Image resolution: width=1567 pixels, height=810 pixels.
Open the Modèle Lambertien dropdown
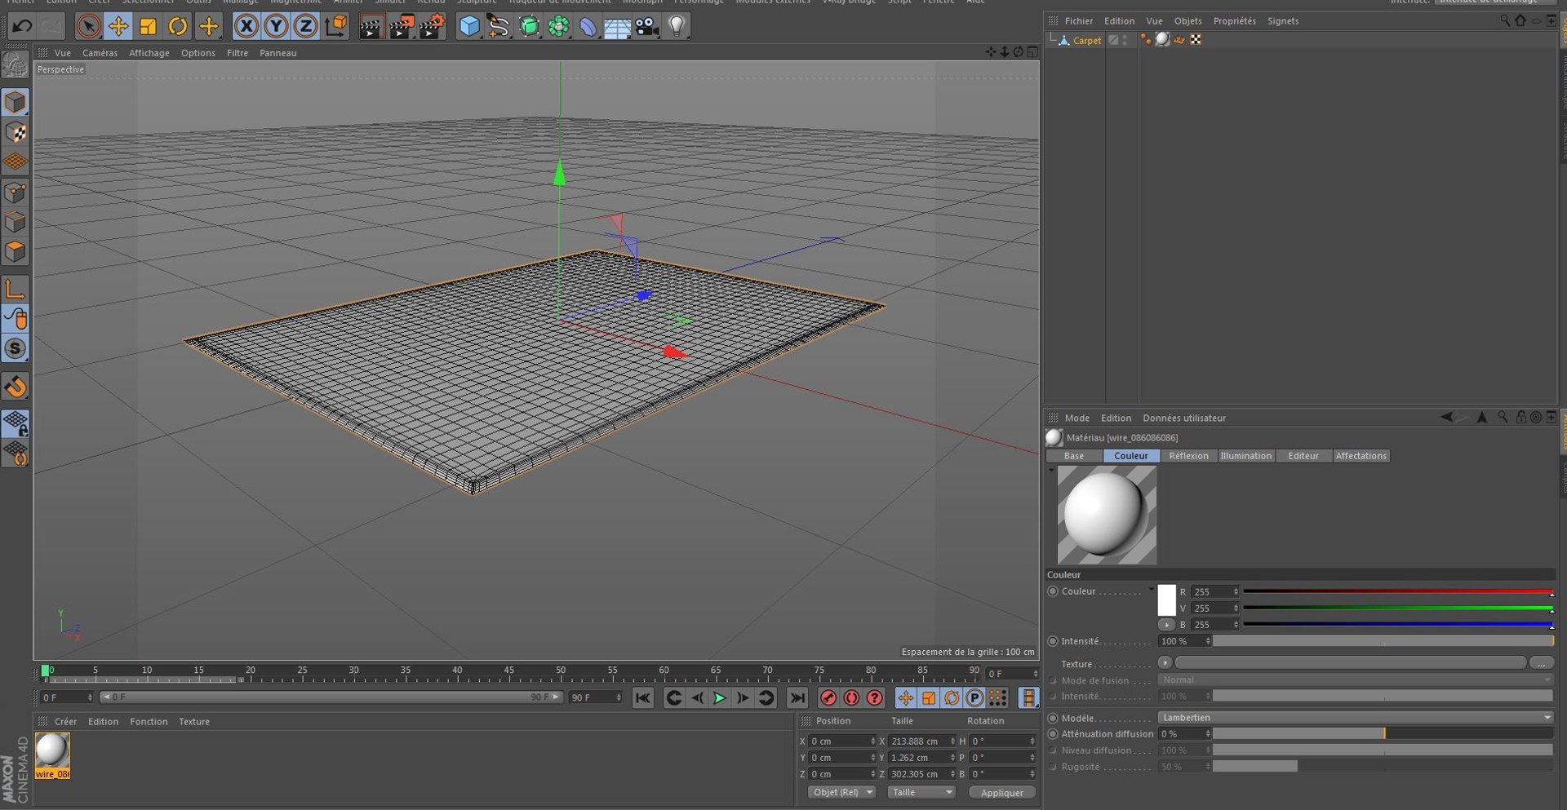point(1355,718)
